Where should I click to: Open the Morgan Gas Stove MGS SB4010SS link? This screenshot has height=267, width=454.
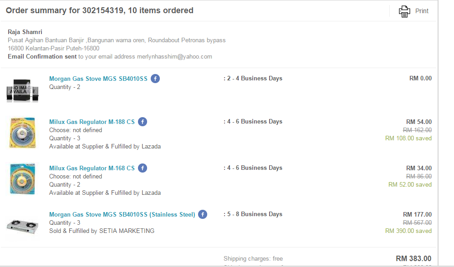[x=98, y=79]
